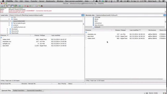Open the Bookmarks menu
Viewport: 167px width, 94px height.
(x=50, y=1)
